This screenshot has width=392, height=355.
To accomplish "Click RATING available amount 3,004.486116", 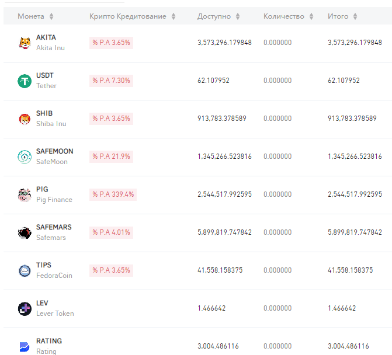I will point(218,346).
